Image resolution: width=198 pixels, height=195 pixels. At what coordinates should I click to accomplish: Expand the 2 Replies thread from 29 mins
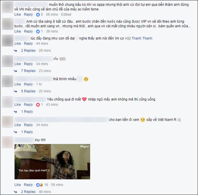point(28,50)
